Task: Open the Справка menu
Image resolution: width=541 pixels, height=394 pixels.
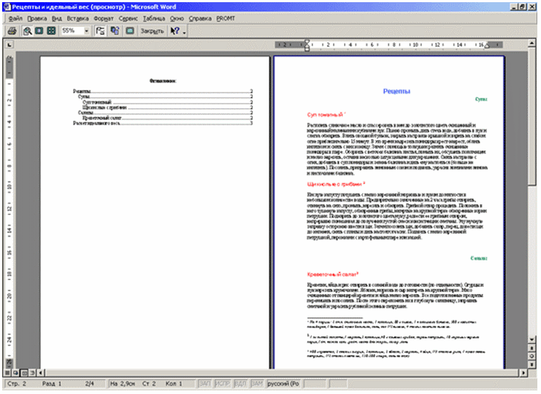Action: 200,18
